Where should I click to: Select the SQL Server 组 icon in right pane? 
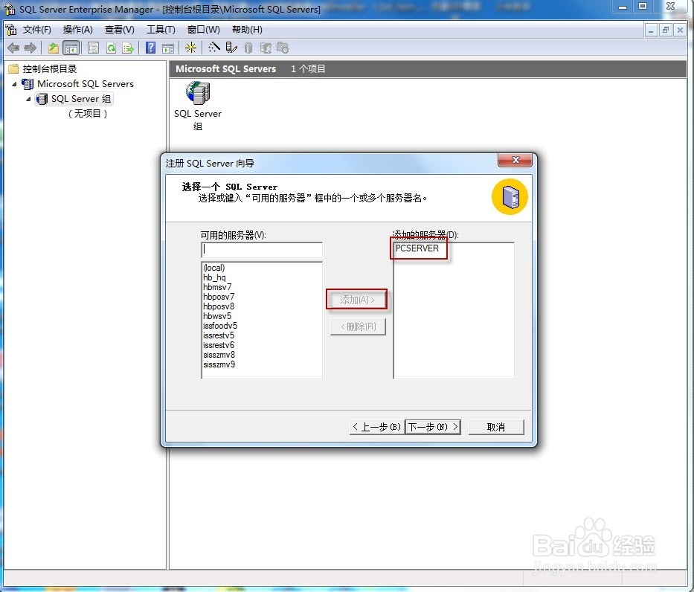[x=198, y=92]
